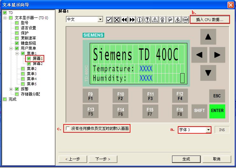Toggle the 用户菜单 checkbox

point(17,48)
